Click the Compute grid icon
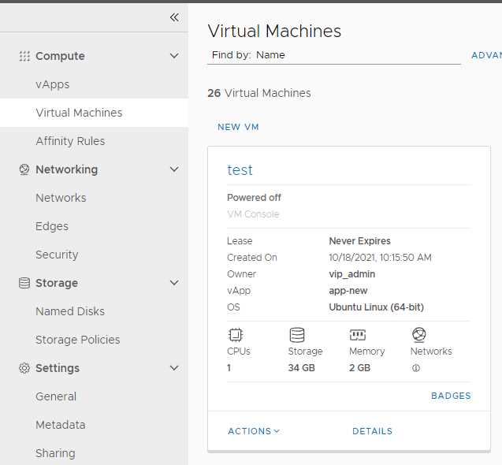Image resolution: width=502 pixels, height=465 pixels. 24,56
